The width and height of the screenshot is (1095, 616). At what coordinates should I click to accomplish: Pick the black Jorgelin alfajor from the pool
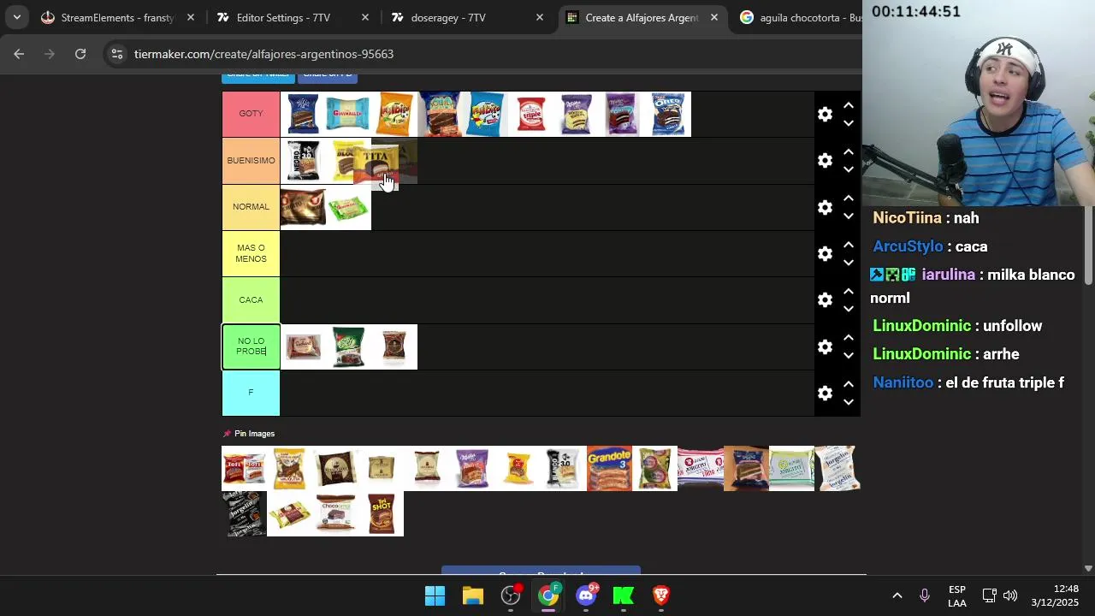(x=244, y=513)
